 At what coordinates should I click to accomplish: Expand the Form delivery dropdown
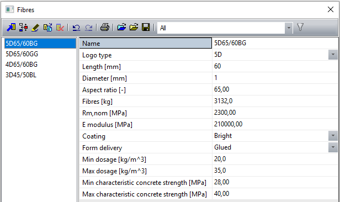click(333, 147)
